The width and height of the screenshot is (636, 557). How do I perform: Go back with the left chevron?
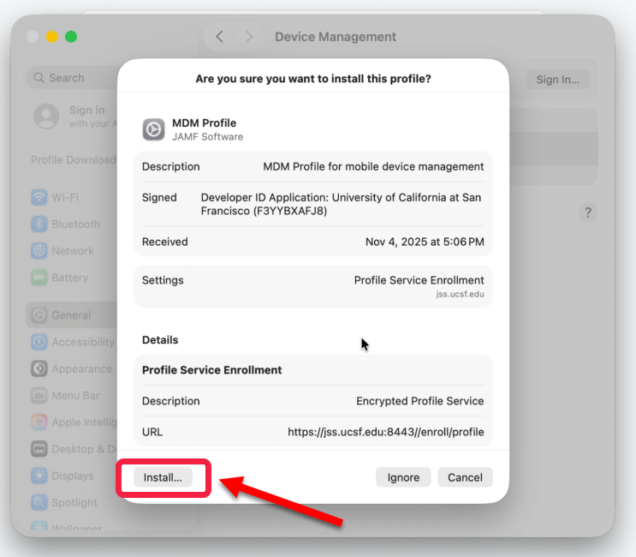(219, 37)
